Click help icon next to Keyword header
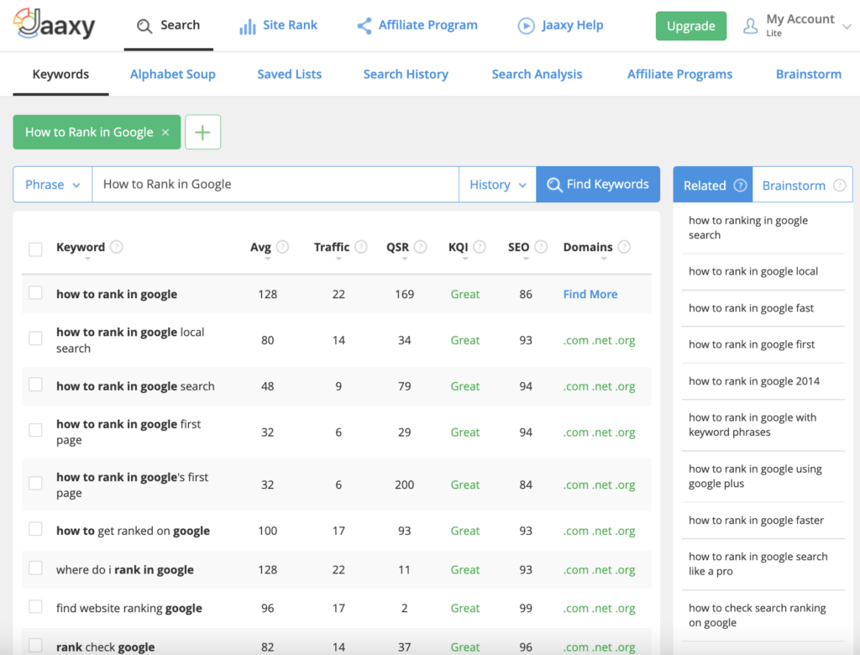This screenshot has height=655, width=860. [x=116, y=247]
